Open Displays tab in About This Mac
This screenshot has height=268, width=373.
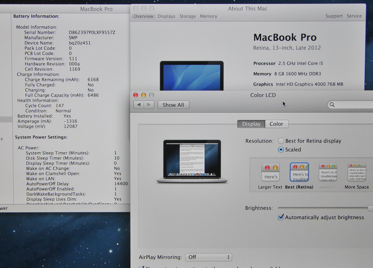tap(166, 16)
